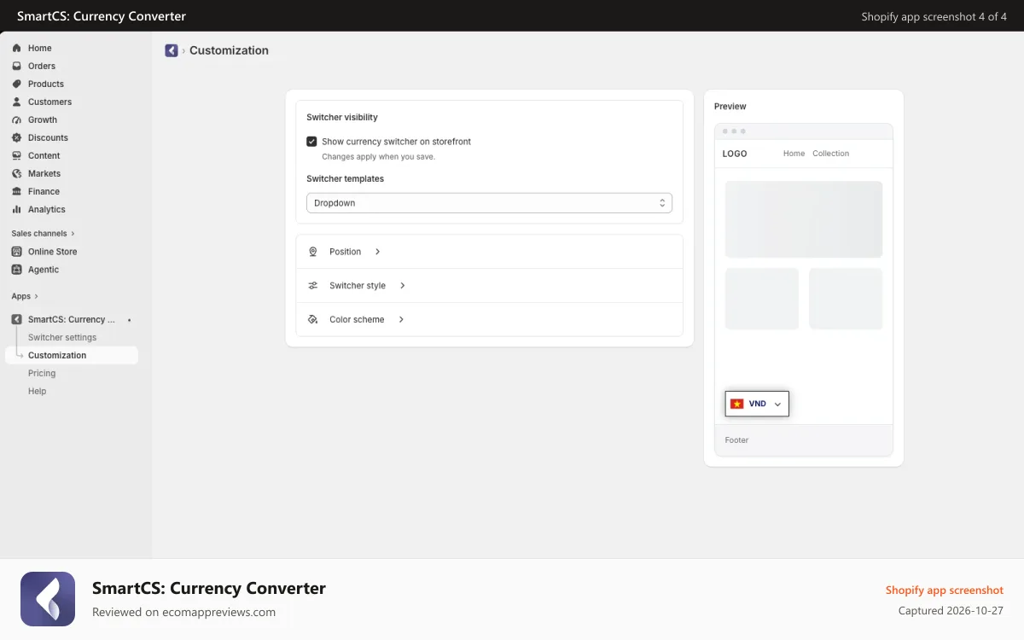The image size is (1024, 640).
Task: Click the Orders inbox icon
Action: [16, 66]
